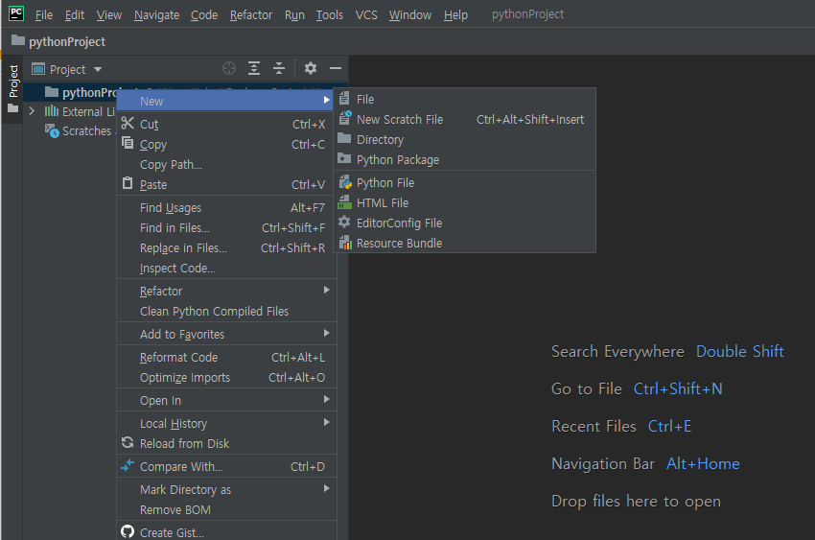Click the Cut scissors icon

[128, 123]
